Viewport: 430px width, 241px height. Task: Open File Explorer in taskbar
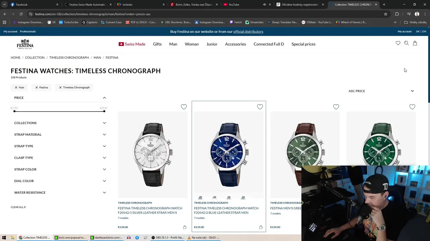point(12,238)
